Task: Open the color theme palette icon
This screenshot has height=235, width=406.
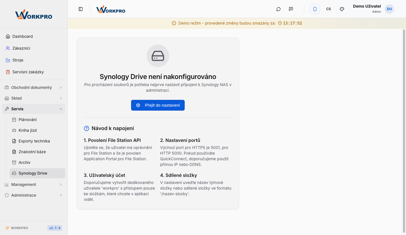Action: click(x=342, y=9)
